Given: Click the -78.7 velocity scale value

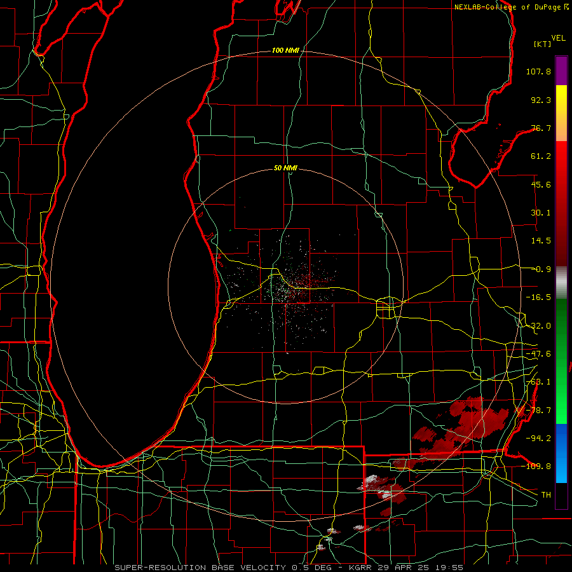Looking at the screenshot, I should click(538, 411).
